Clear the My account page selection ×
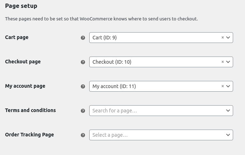Image resolution: width=245 pixels, height=155 pixels. (x=223, y=86)
